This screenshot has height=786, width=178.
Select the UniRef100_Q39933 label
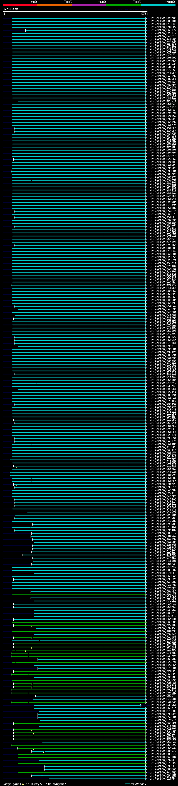pyautogui.click(x=163, y=64)
